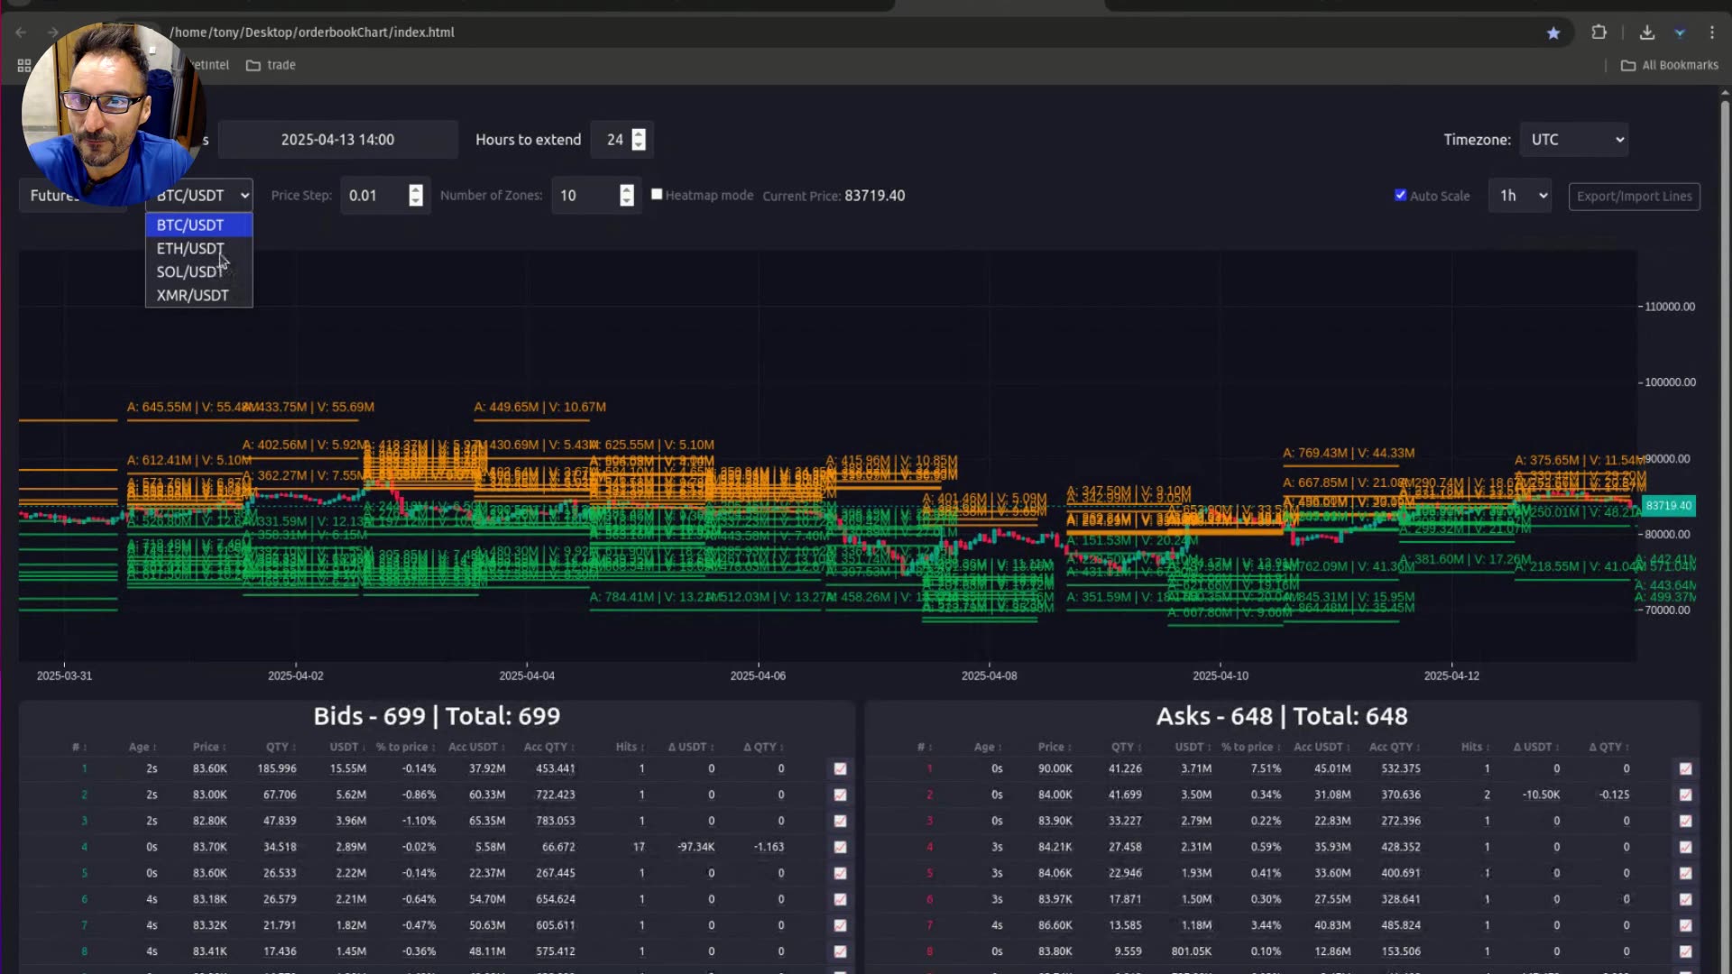This screenshot has width=1732, height=974.
Task: Open the Timezone UTC dropdown
Action: (1573, 140)
